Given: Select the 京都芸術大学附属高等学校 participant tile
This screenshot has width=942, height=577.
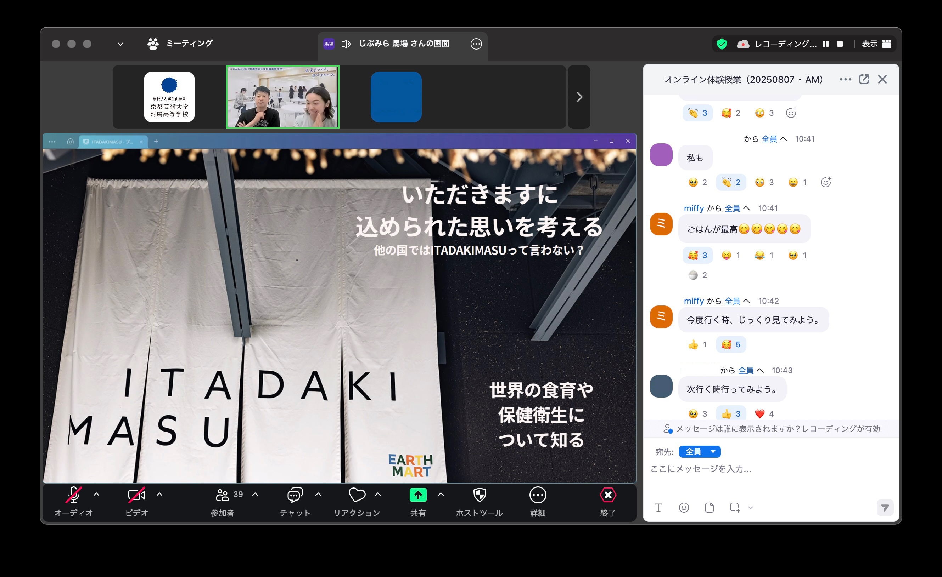Looking at the screenshot, I should click(169, 97).
